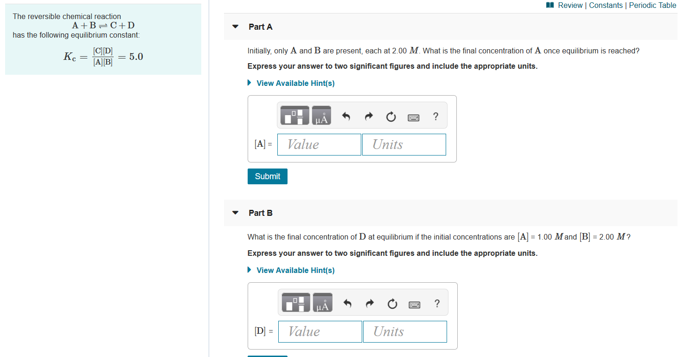691x357 pixels.
Task: Collapse the Part B section
Action: [236, 213]
